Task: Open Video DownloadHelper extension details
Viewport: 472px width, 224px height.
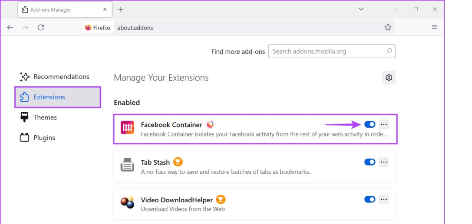Action: point(254,204)
